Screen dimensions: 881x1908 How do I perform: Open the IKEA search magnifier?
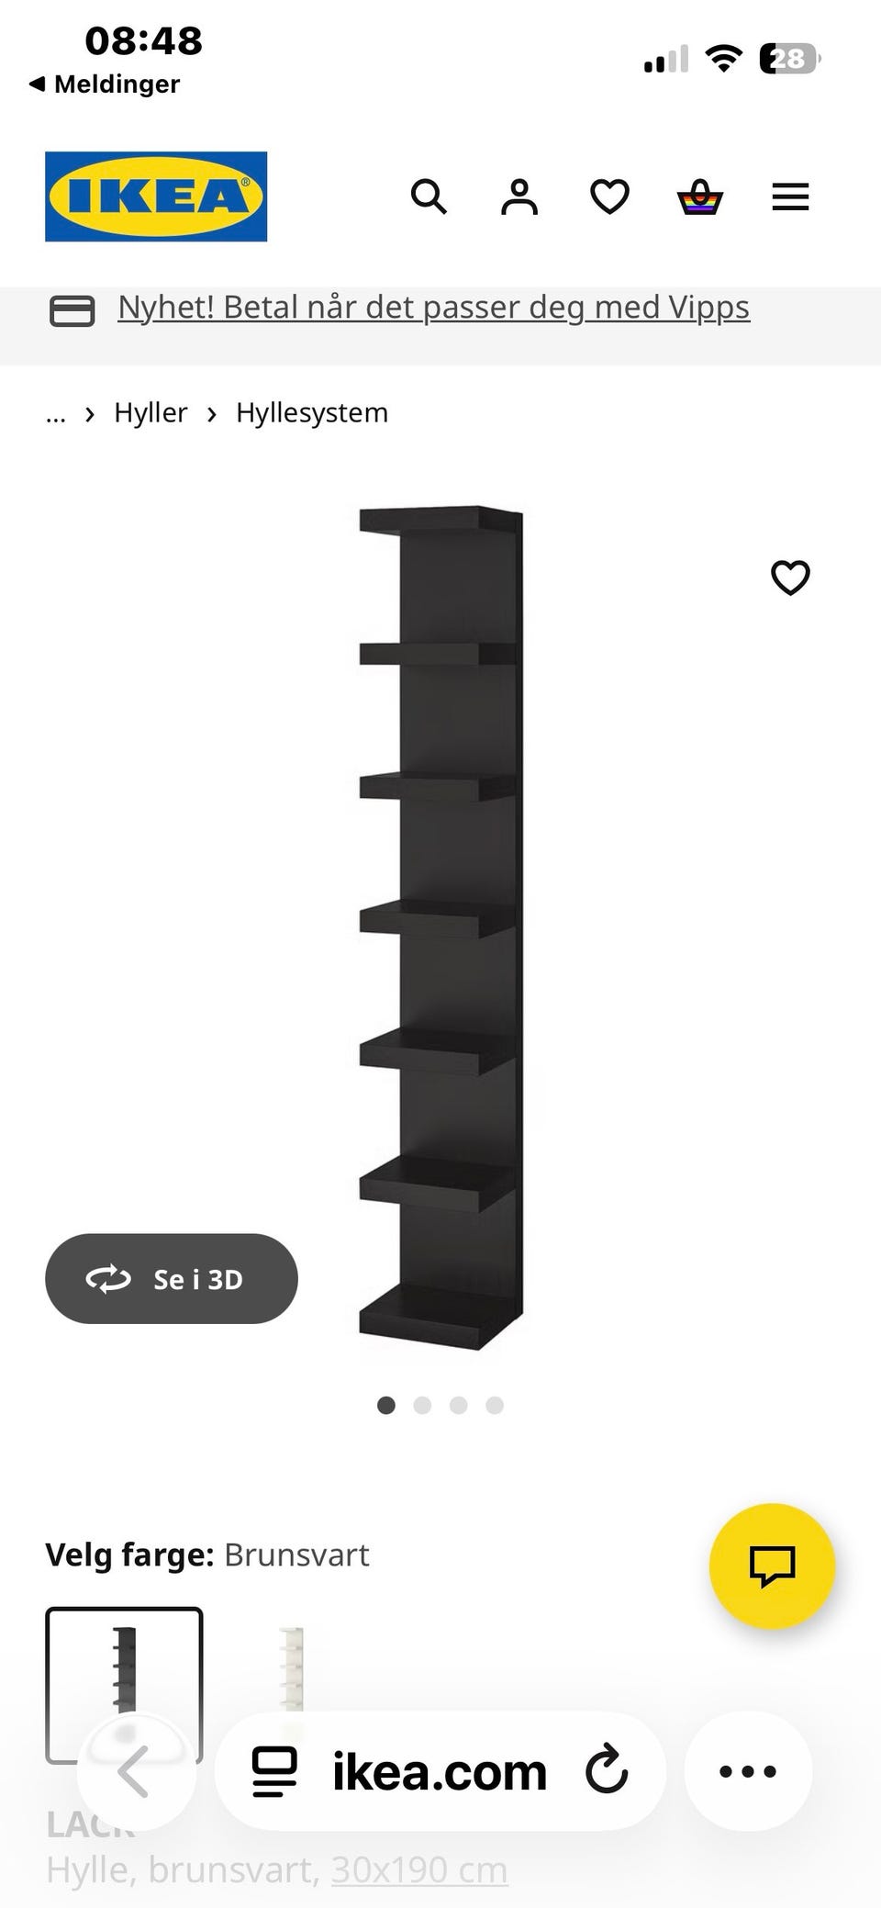tap(428, 196)
